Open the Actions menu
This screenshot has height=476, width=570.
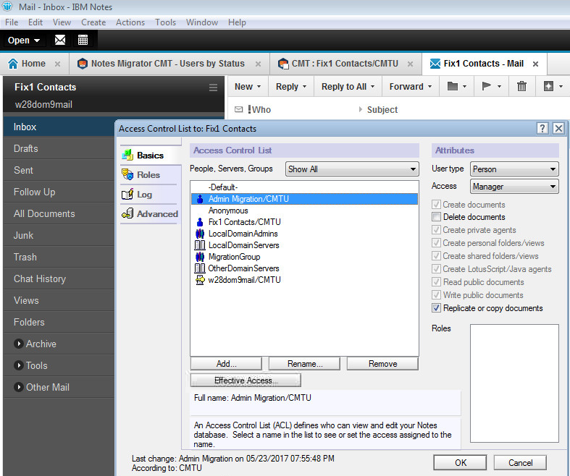click(130, 22)
